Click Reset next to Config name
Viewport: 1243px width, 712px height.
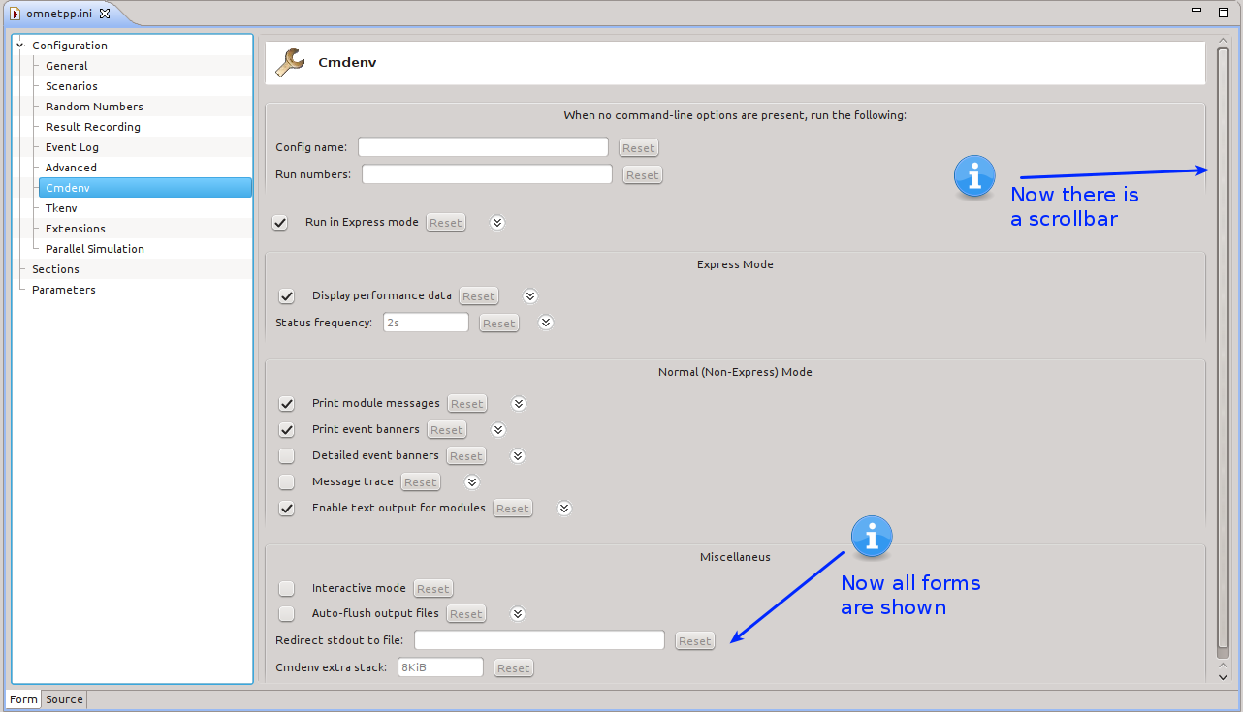[638, 147]
